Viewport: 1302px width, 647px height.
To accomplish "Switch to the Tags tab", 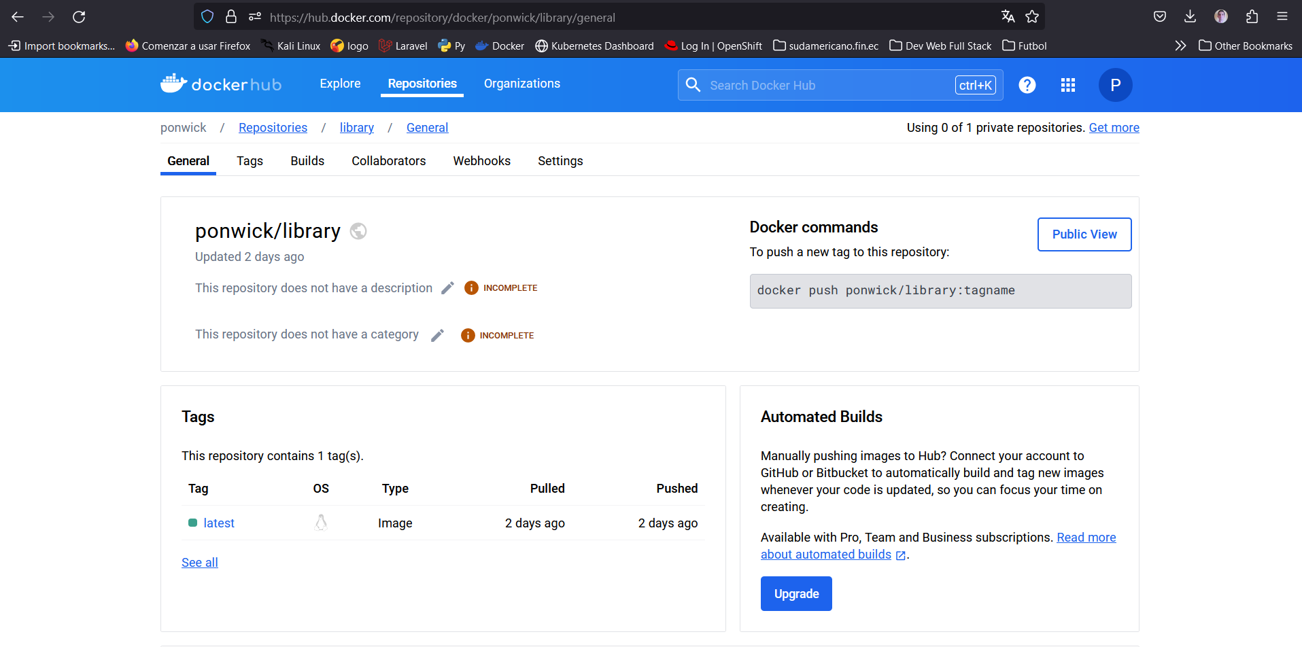I will [250, 161].
